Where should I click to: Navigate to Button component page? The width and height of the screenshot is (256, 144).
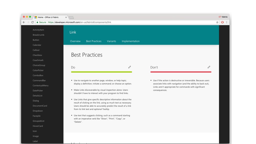pos(36,40)
